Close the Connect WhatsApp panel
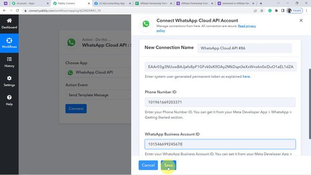This screenshot has width=311, height=175. pyautogui.click(x=301, y=20)
